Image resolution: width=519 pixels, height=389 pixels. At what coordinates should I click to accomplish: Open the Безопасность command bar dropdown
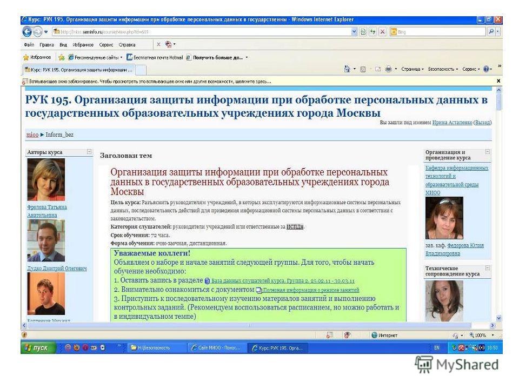443,69
